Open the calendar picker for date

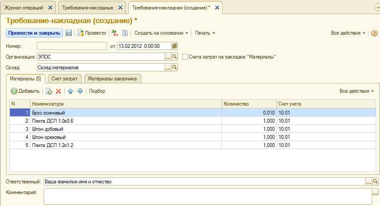pyautogui.click(x=175, y=46)
